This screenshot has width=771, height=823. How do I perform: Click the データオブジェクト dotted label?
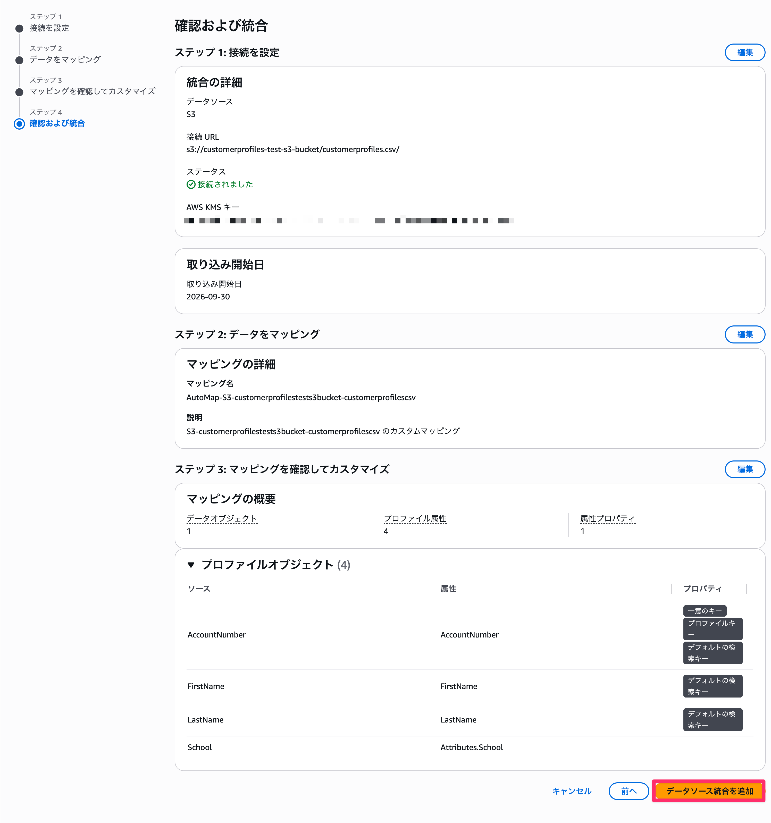point(222,518)
